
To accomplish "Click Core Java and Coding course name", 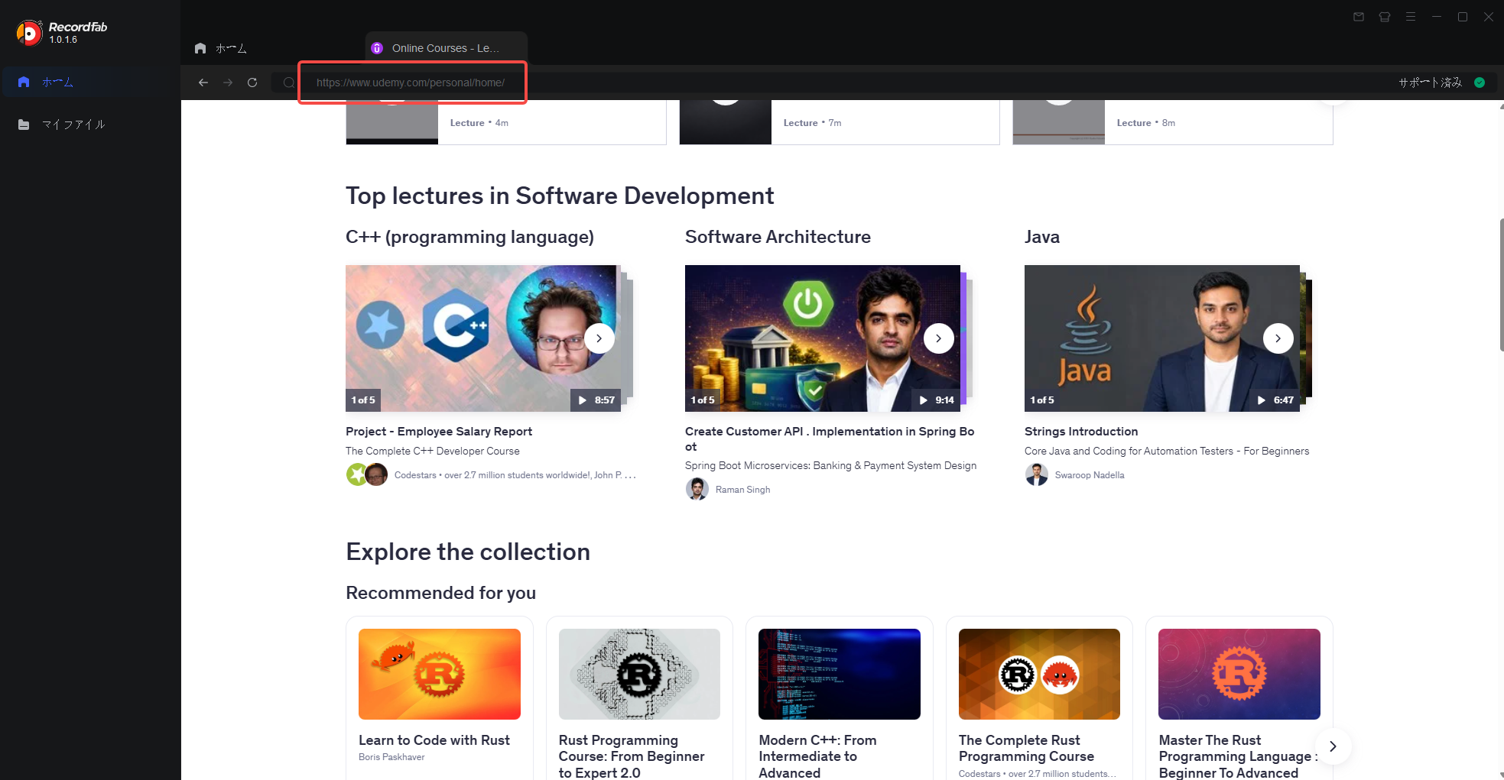I will tap(1167, 451).
